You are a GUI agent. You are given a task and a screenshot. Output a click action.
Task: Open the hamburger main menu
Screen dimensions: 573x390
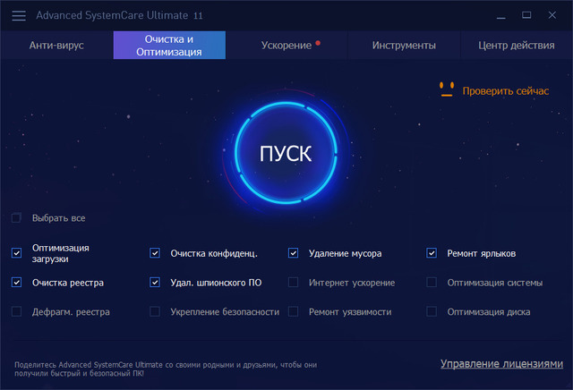click(19, 16)
